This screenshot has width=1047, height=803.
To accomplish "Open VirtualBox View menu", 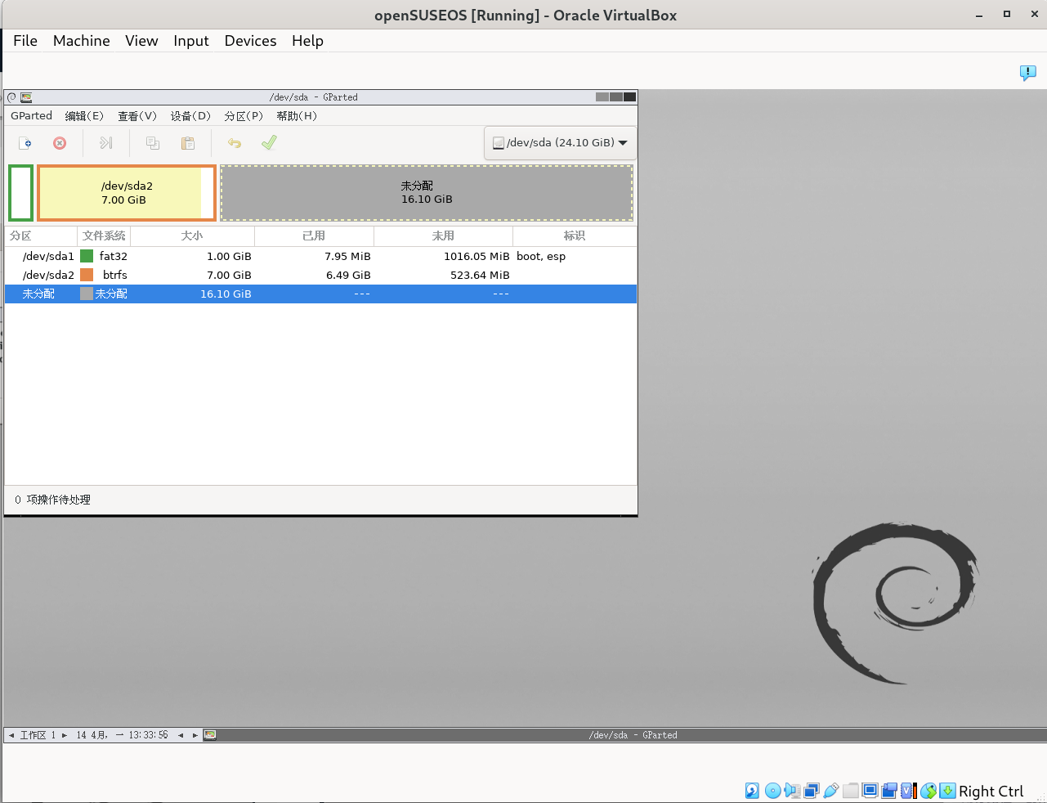I will (x=141, y=41).
